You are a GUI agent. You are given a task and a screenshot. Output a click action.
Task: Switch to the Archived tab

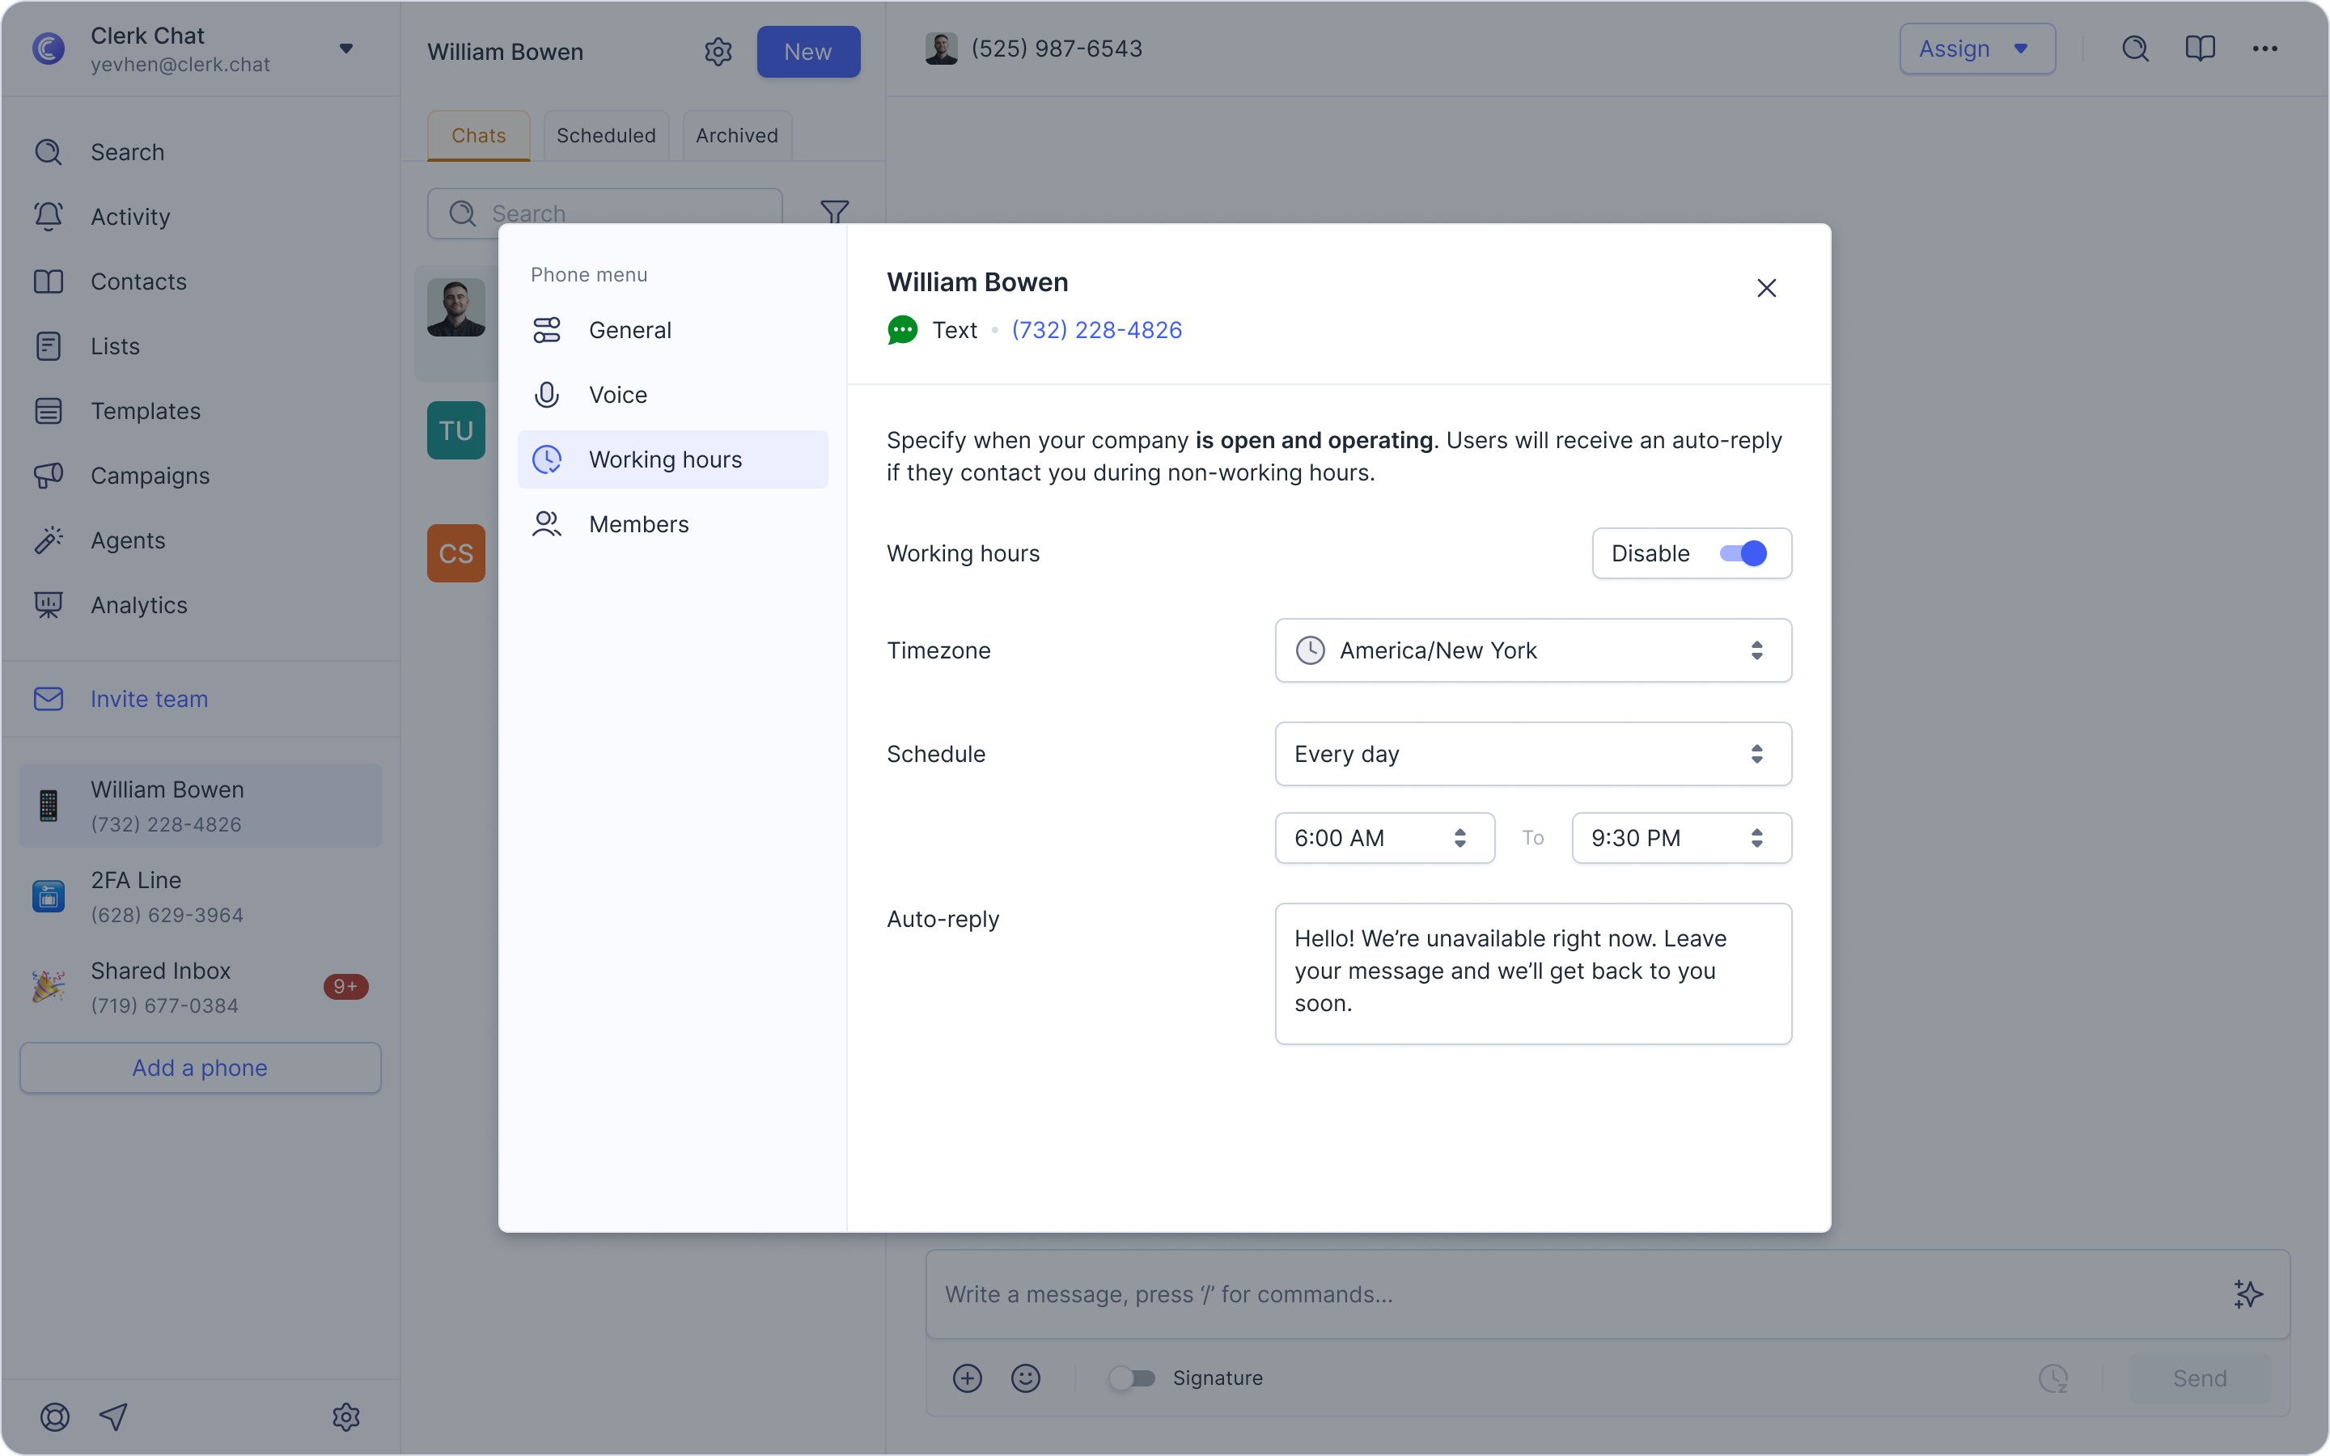coord(736,136)
